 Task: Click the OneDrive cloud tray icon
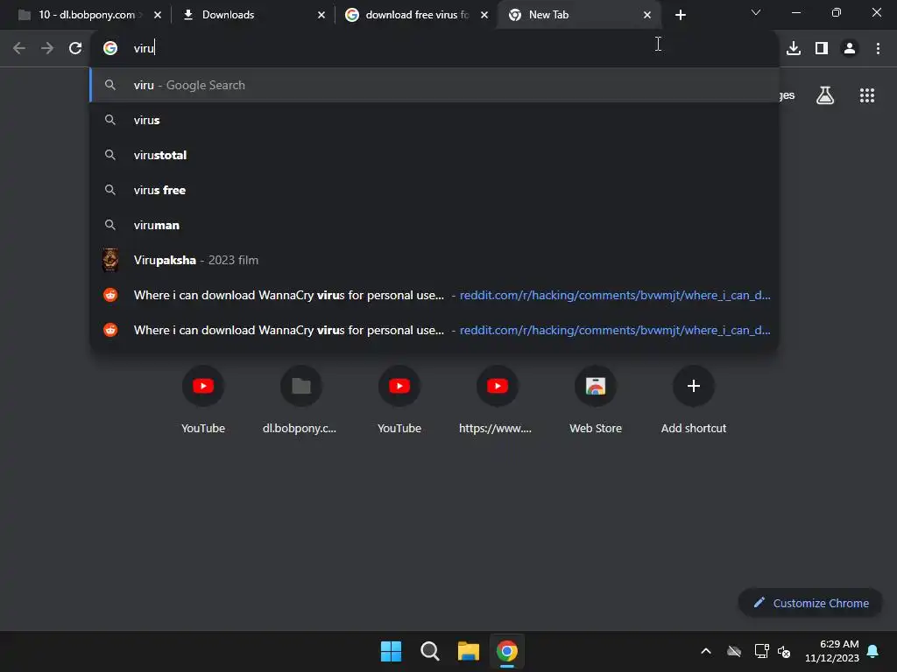734,651
